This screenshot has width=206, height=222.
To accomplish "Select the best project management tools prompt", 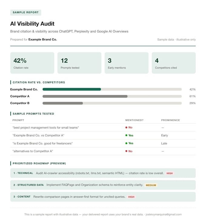I will [46, 128].
